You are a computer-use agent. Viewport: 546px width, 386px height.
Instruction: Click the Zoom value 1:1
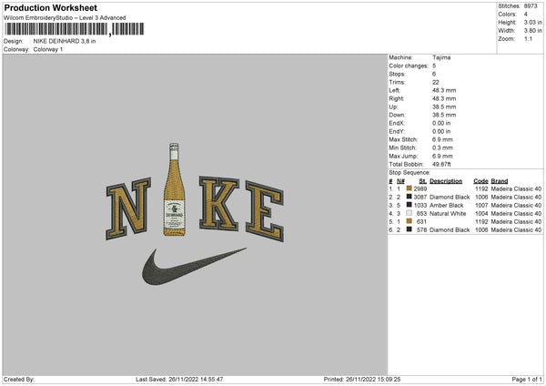tap(528, 38)
